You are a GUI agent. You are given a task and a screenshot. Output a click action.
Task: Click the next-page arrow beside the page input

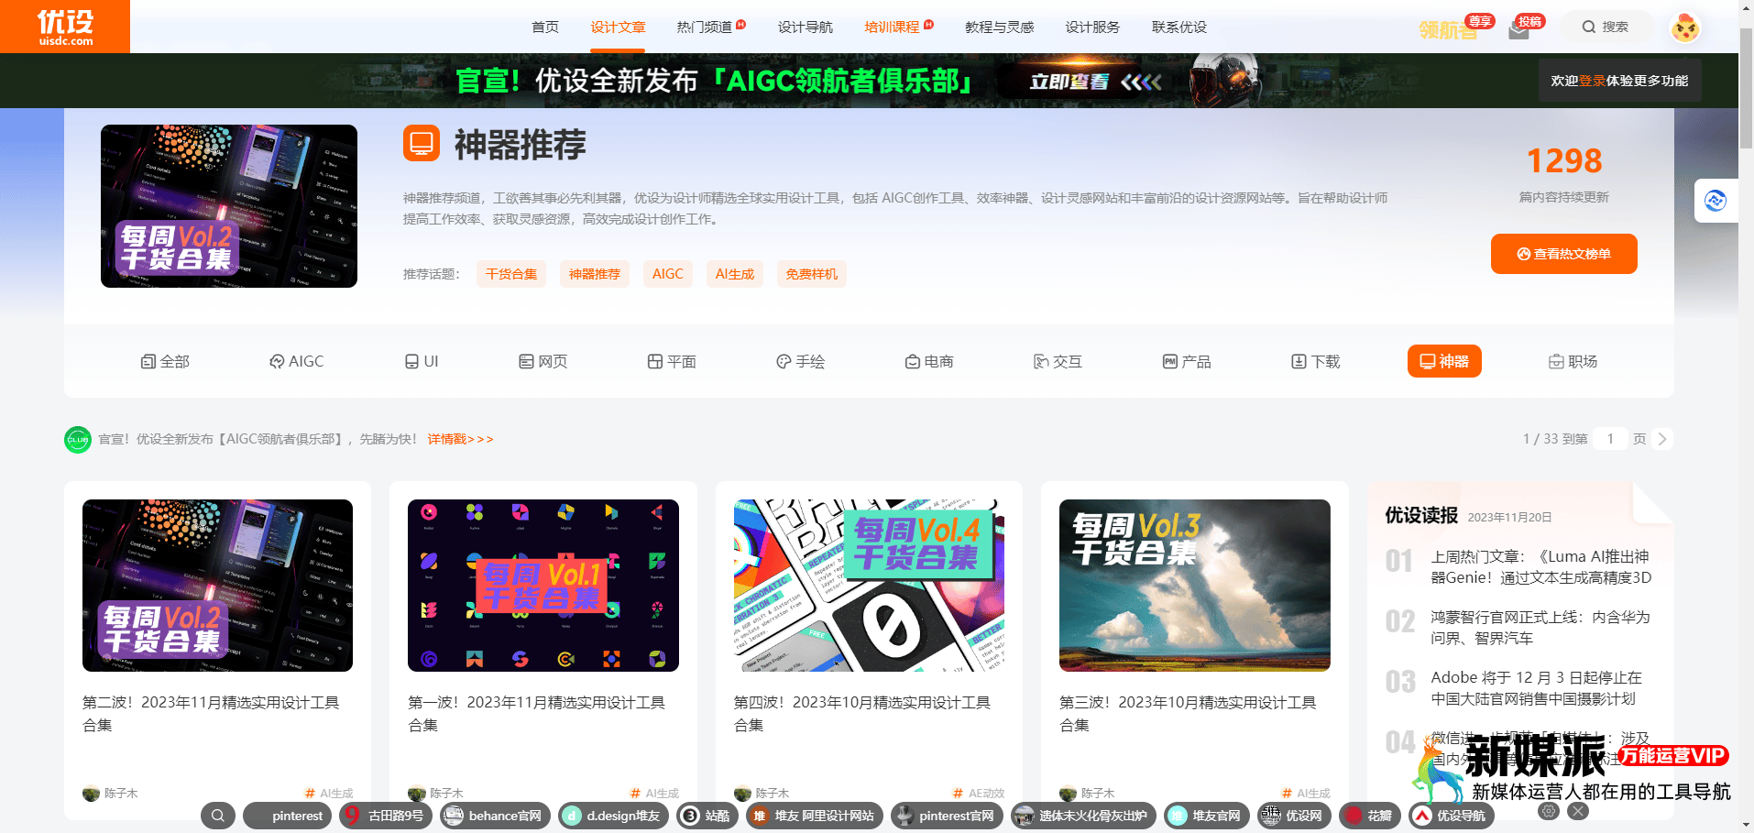[1661, 439]
